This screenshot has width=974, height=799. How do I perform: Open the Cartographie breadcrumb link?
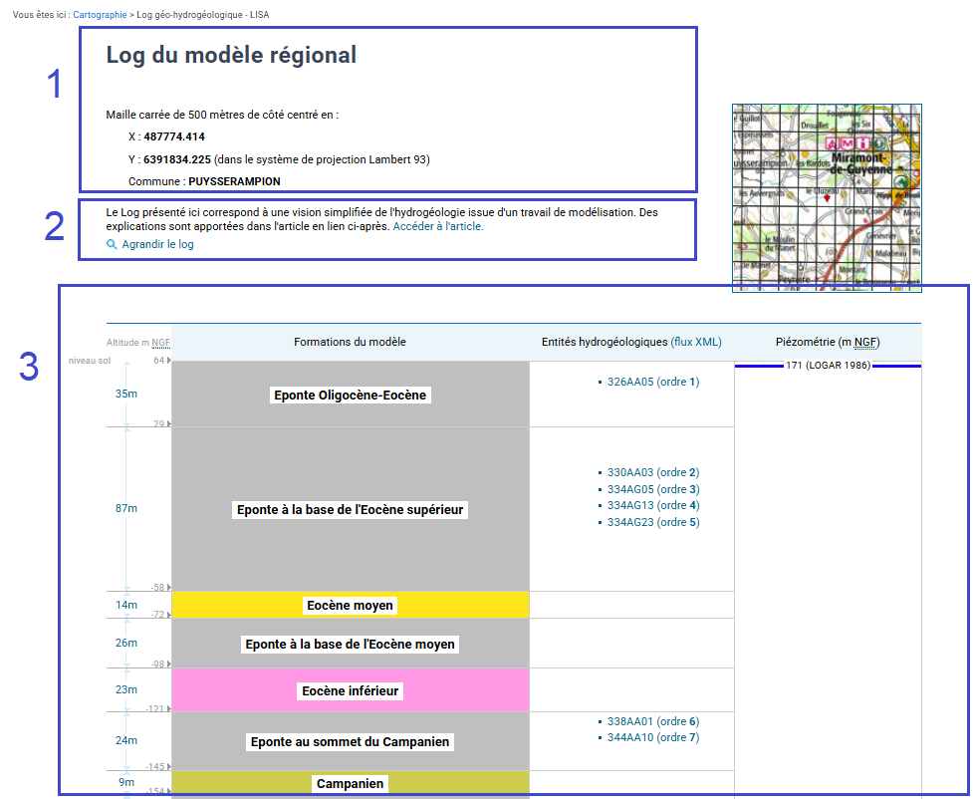(100, 14)
